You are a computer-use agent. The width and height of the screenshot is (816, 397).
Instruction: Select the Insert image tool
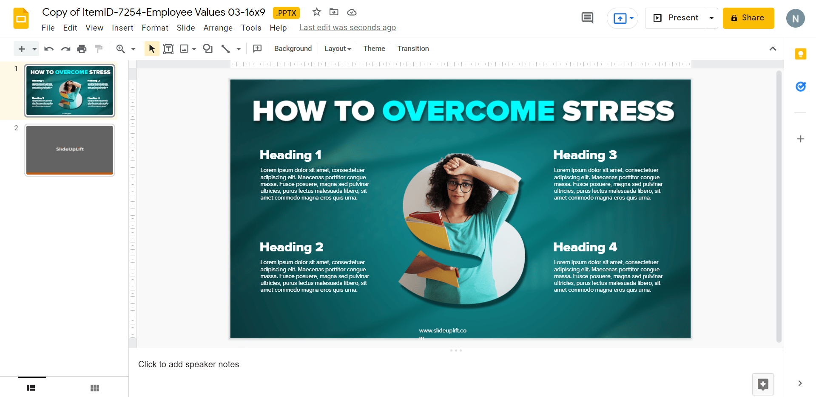183,48
